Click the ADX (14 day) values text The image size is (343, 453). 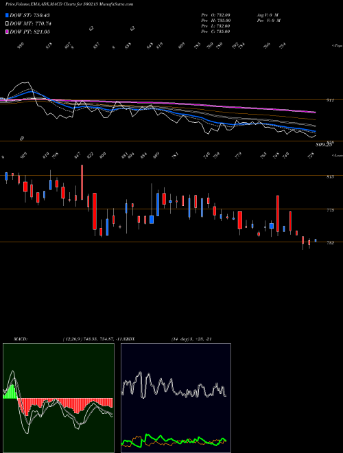[191, 339]
